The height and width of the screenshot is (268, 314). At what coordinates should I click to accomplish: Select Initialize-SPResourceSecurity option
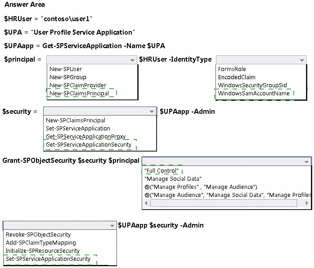click(43, 251)
